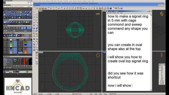Toggle the End osnap checkbox

coord(160,66)
